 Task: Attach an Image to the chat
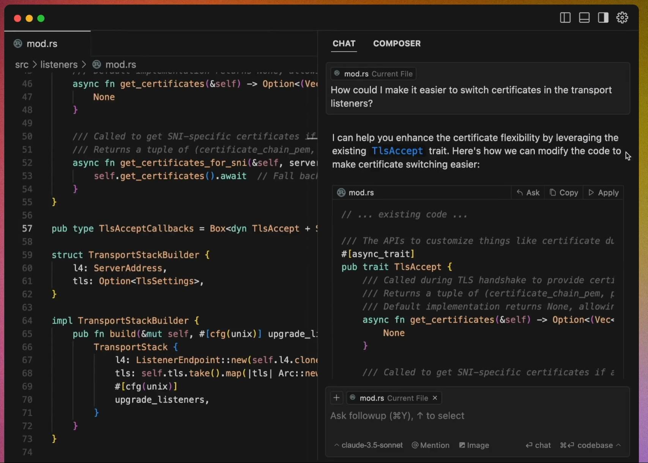tap(474, 445)
